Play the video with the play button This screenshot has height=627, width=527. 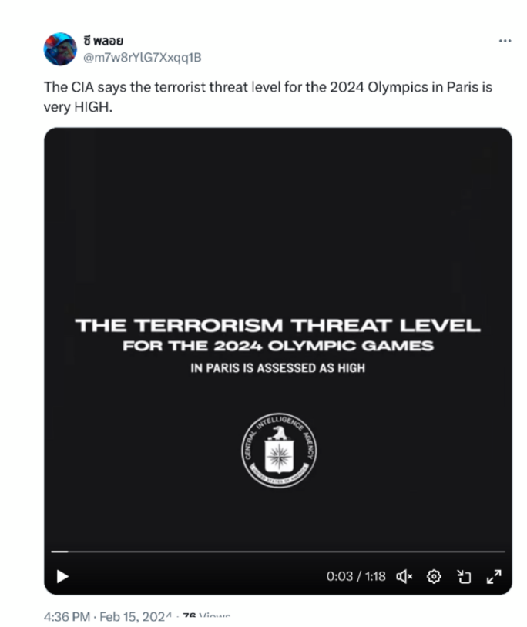point(63,575)
